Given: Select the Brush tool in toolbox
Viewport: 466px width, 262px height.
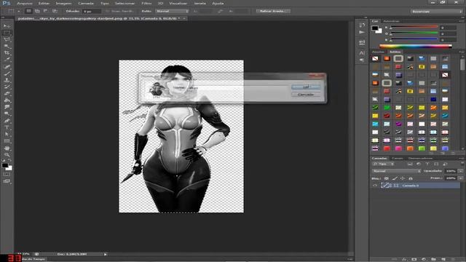Looking at the screenshot, I should [7, 74].
